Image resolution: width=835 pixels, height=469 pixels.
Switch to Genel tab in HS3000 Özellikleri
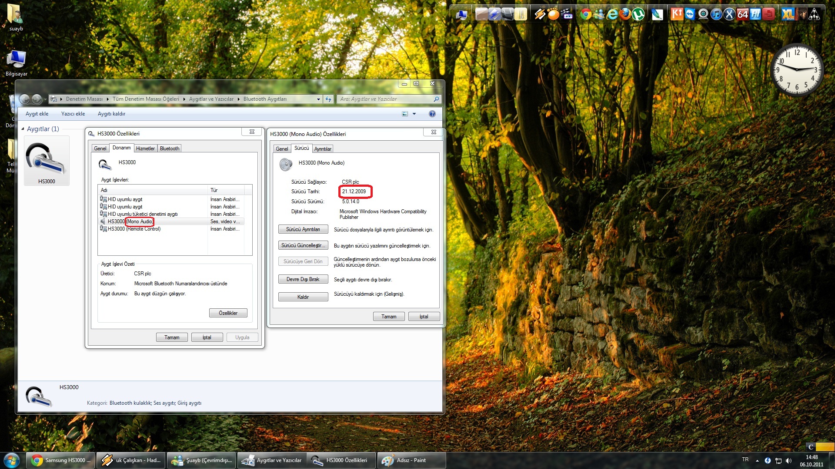(100, 149)
